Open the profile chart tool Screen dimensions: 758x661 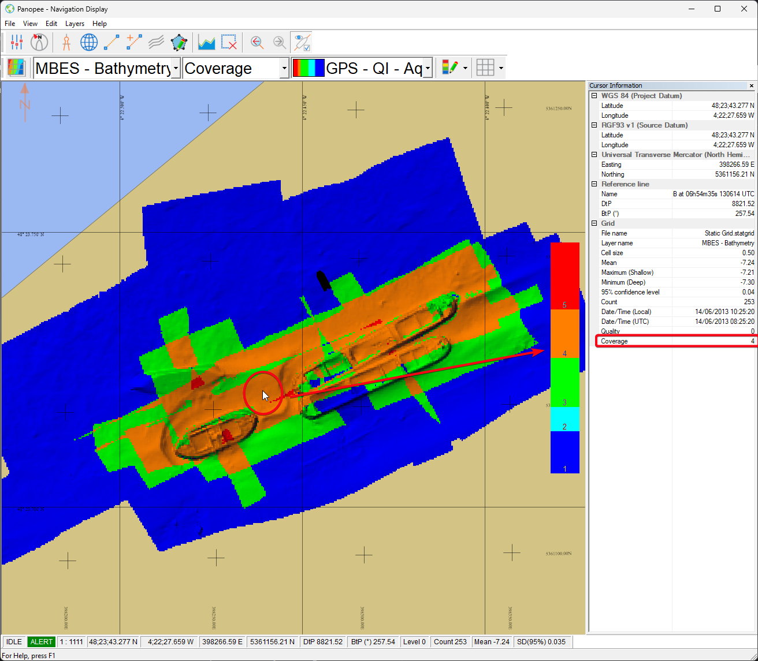tap(206, 42)
